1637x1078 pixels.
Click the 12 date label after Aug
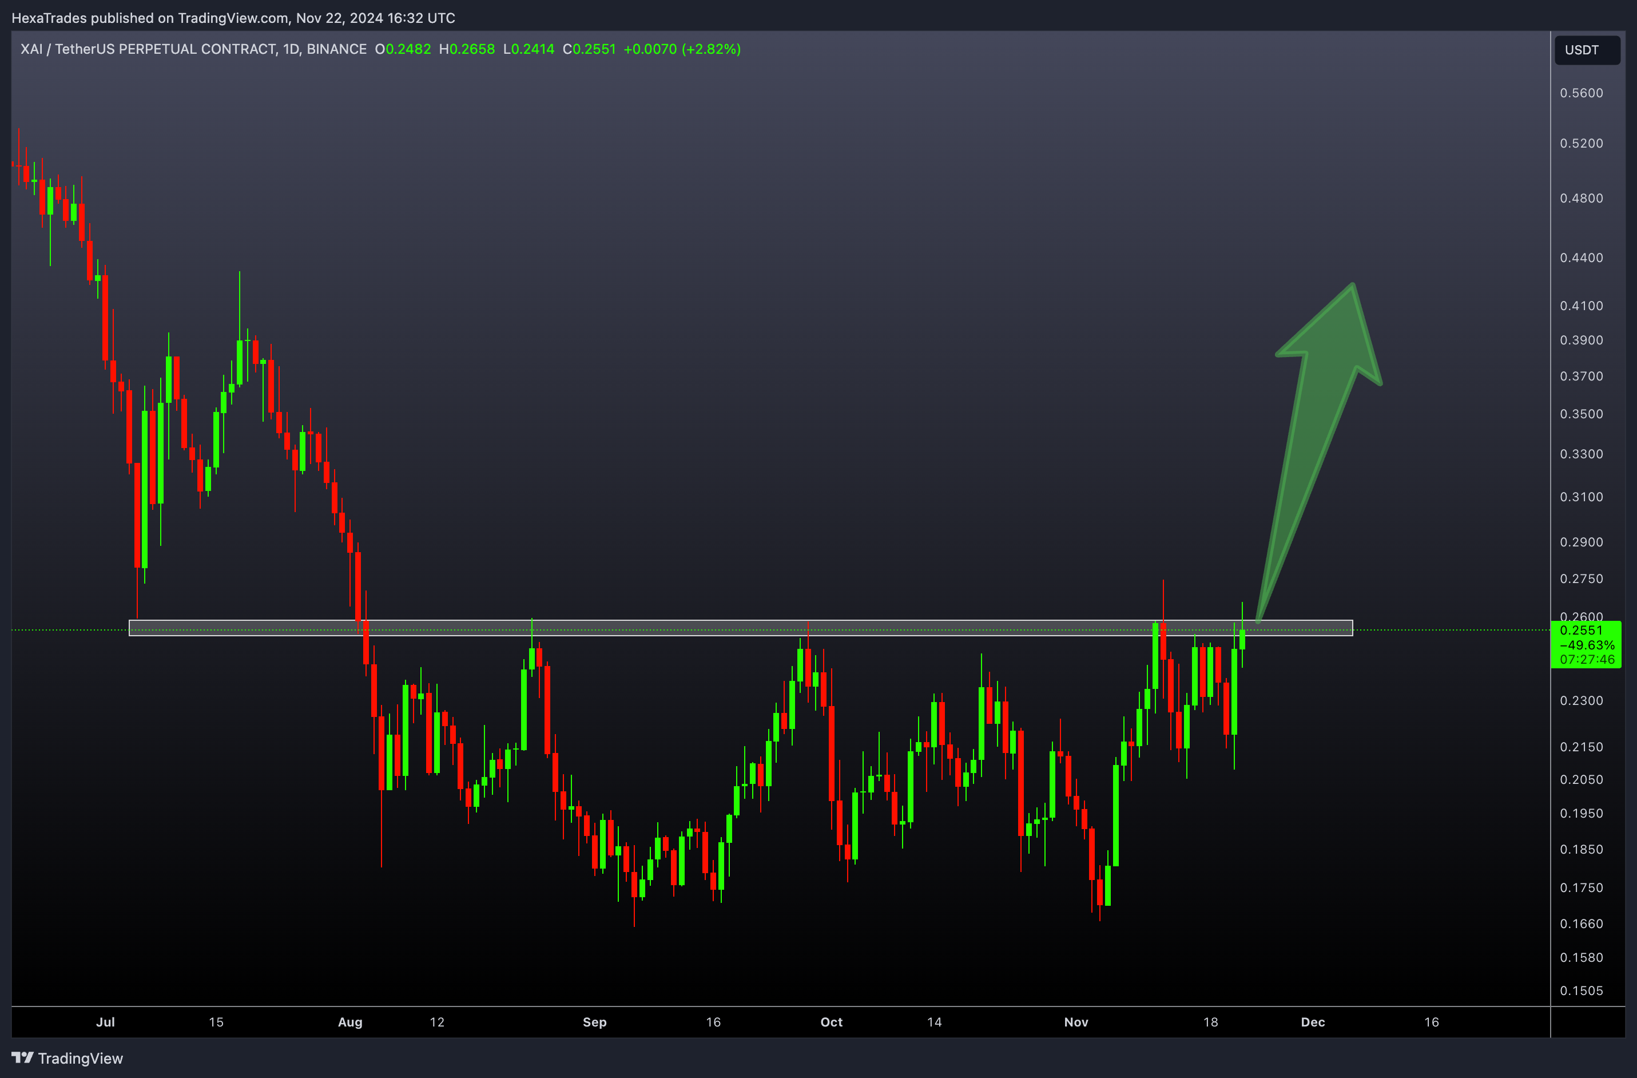click(437, 1022)
